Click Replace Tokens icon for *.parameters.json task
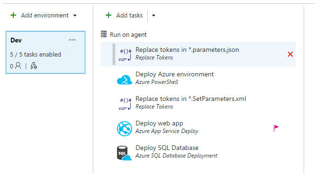The image size is (315, 174). coord(125,55)
